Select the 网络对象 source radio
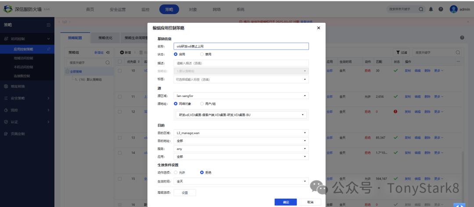Screen dimensions: 474x207 coord(176,103)
